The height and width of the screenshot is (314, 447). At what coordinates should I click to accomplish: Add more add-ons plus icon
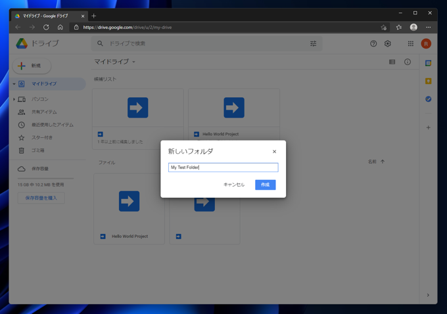(x=428, y=127)
